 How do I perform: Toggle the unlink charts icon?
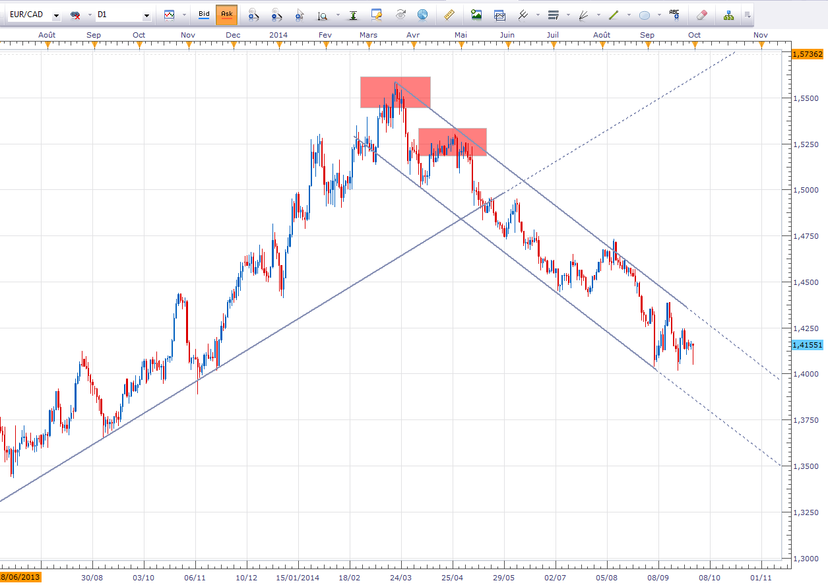(76, 15)
